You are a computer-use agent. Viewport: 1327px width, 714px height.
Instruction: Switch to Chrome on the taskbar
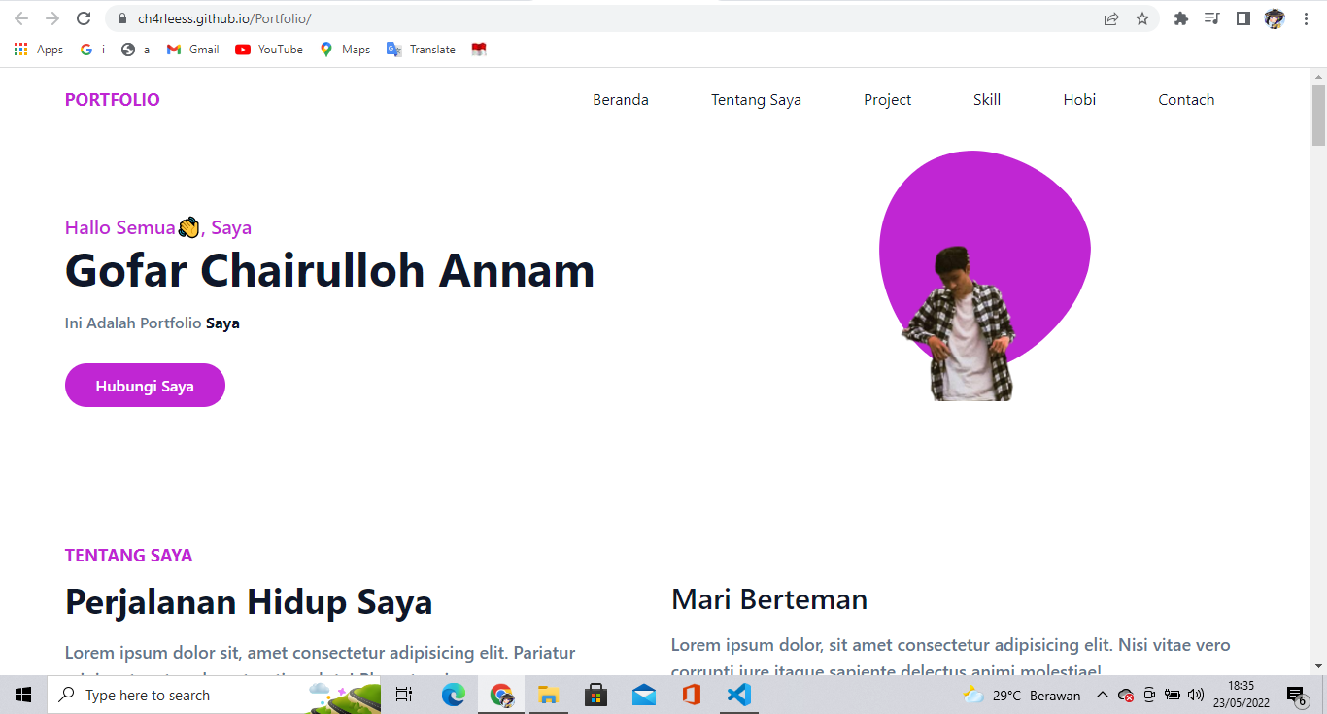click(x=501, y=695)
